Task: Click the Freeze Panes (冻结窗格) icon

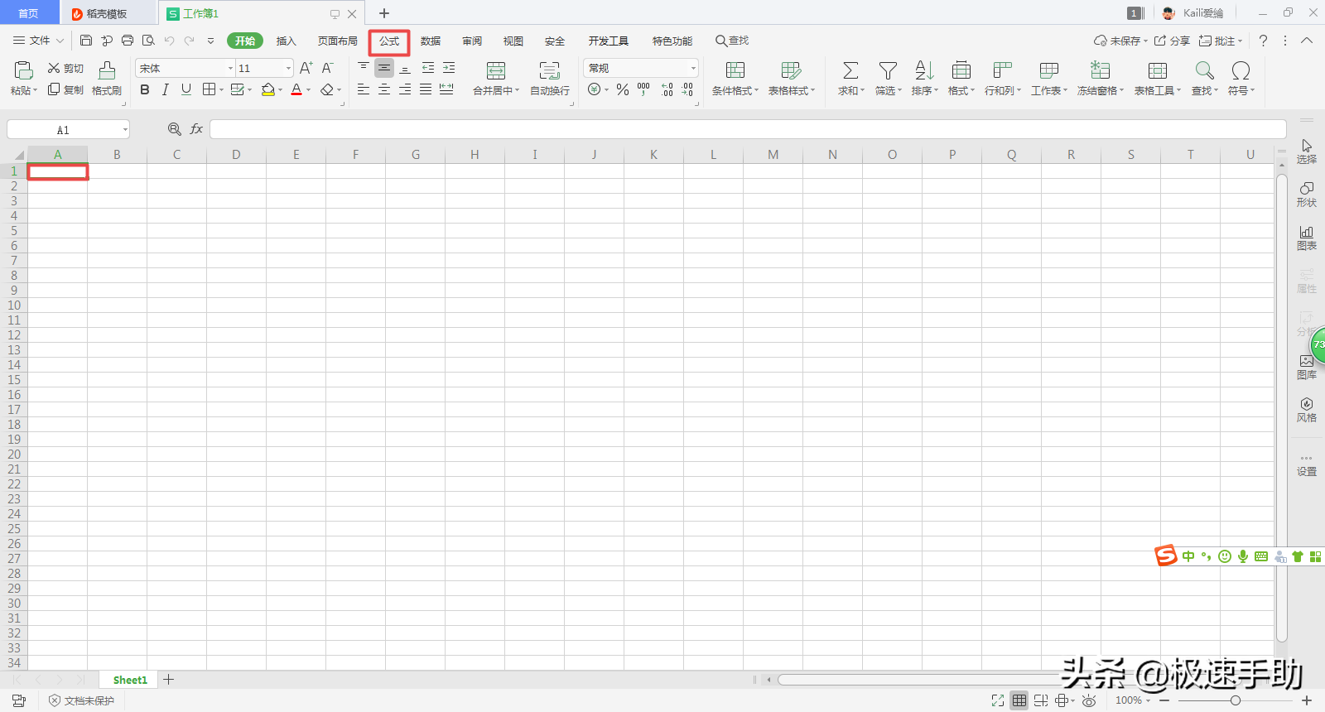Action: 1100,70
